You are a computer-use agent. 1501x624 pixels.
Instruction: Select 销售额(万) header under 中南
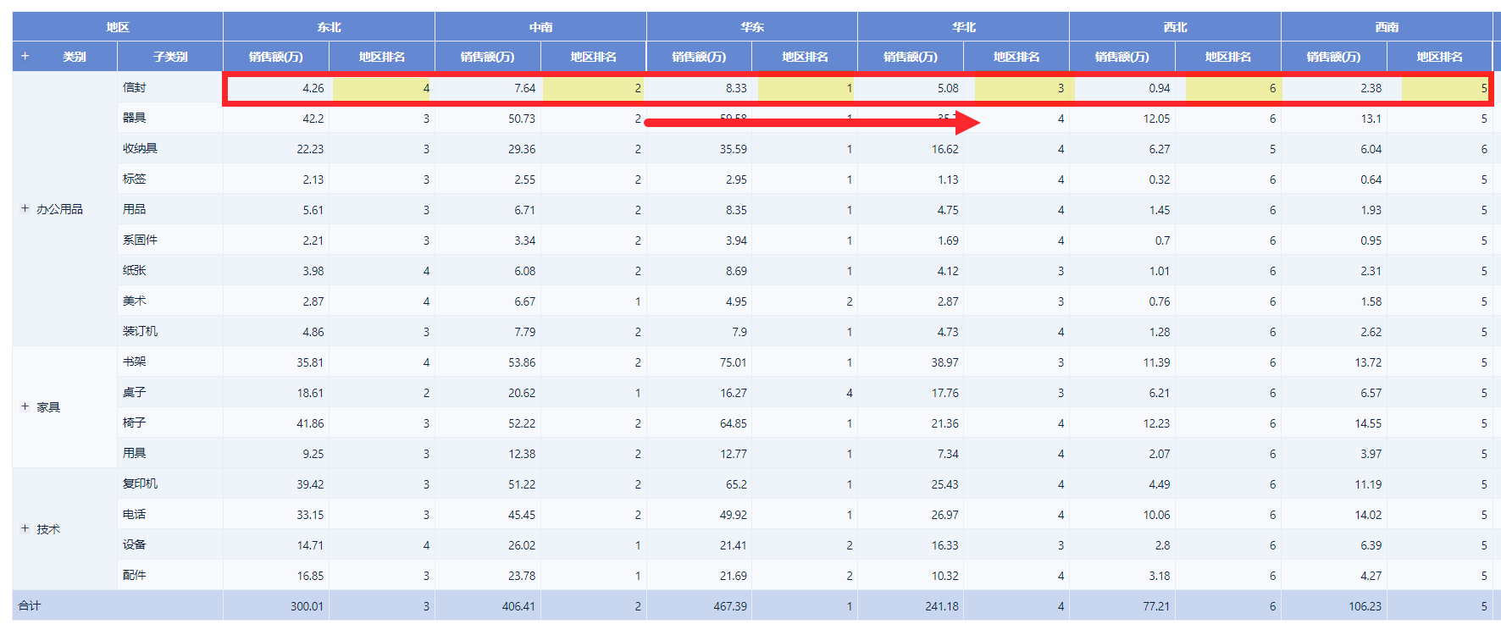tap(488, 57)
